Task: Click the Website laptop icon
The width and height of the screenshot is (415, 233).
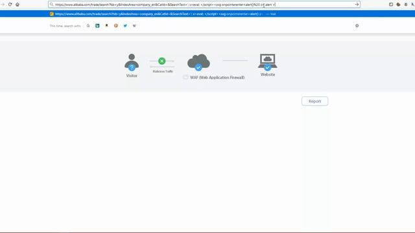Action: [268, 62]
